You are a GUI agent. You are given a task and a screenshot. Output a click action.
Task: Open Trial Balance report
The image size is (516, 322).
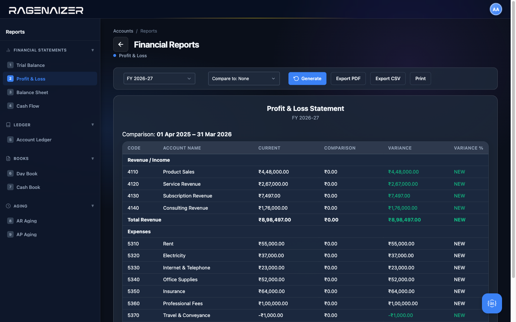[50, 65]
